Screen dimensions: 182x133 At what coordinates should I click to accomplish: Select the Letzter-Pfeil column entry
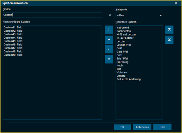(124, 45)
